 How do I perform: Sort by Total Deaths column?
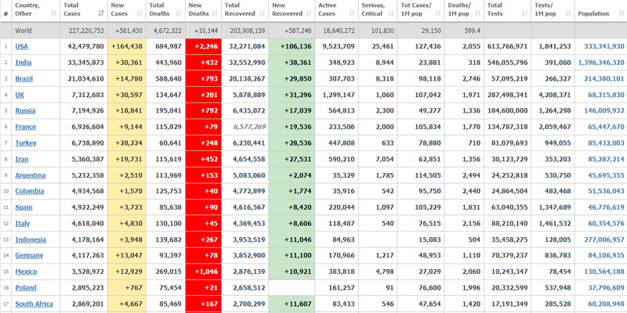coord(165,9)
